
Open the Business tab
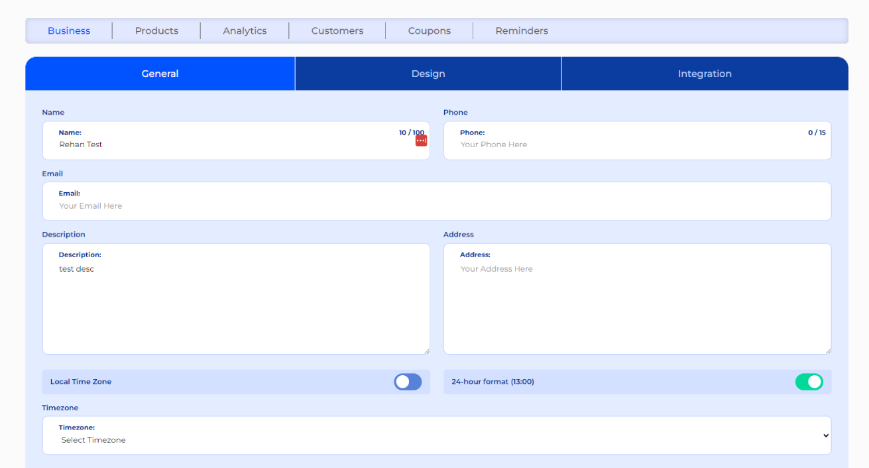tap(69, 31)
